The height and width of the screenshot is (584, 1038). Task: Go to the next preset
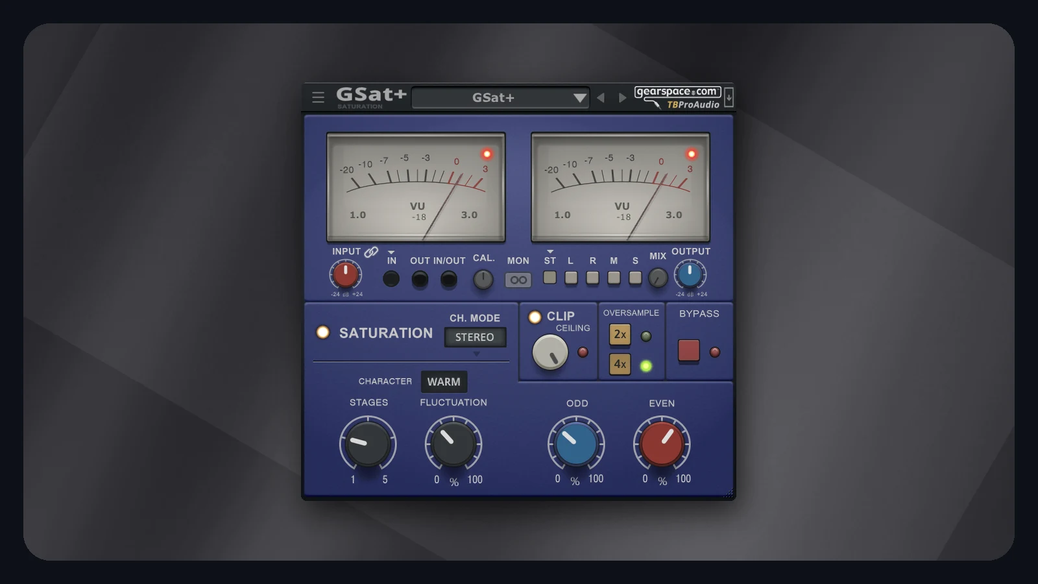click(622, 98)
